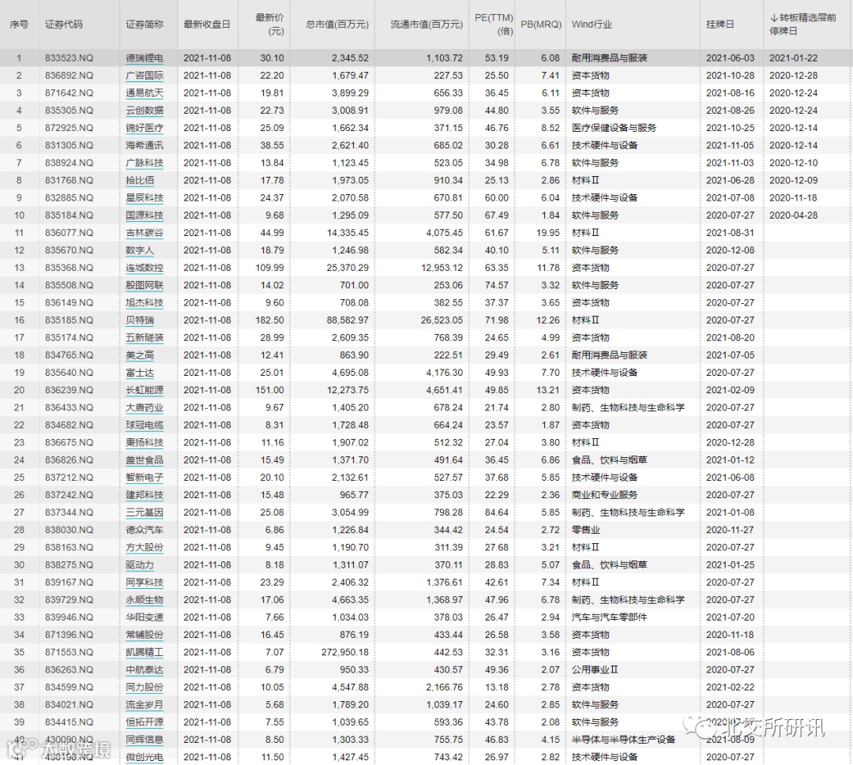This screenshot has height=765, width=853.
Task: Select price cell 182.50
Action: pyautogui.click(x=270, y=321)
